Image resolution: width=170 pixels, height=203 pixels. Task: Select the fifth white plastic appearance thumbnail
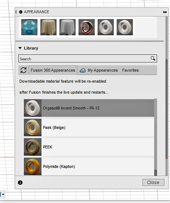coord(106,27)
